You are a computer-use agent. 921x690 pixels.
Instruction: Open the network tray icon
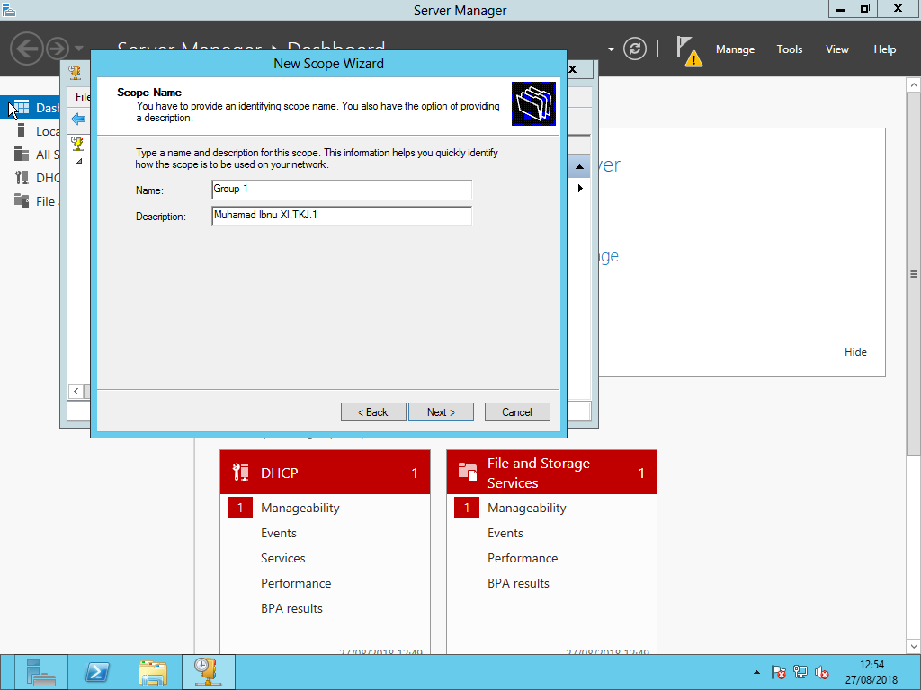tap(800, 672)
